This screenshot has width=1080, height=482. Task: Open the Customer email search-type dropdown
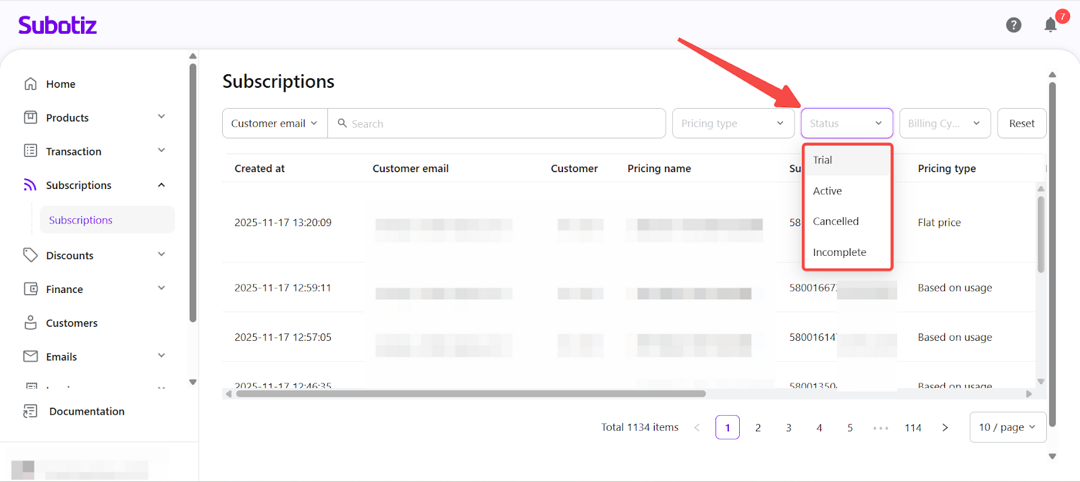click(274, 124)
